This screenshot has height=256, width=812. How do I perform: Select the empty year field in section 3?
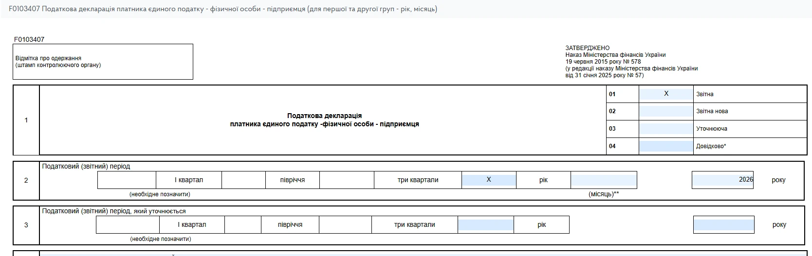pyautogui.click(x=724, y=225)
